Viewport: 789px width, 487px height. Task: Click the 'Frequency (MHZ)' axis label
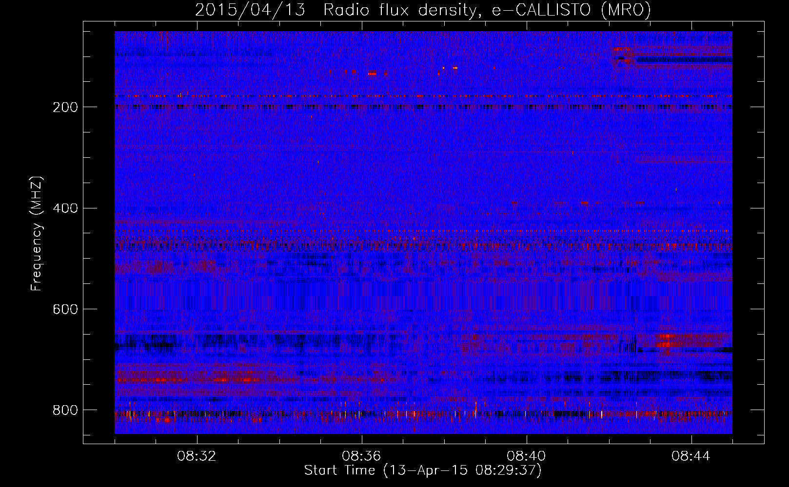pyautogui.click(x=37, y=233)
